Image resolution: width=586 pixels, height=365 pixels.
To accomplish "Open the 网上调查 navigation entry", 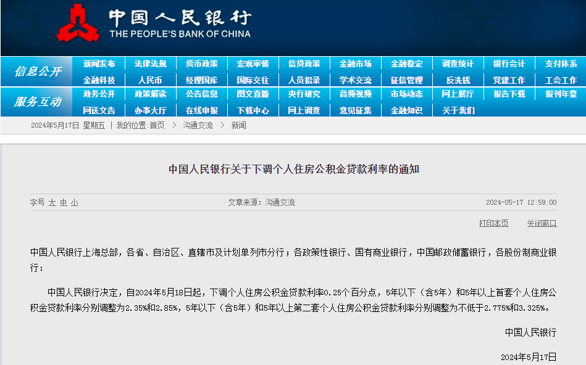I will pos(304,110).
